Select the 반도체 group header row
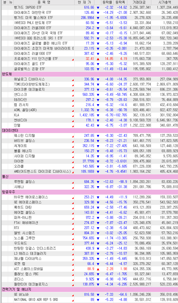Viewport: 178px width, 303px height. pos(90,74)
